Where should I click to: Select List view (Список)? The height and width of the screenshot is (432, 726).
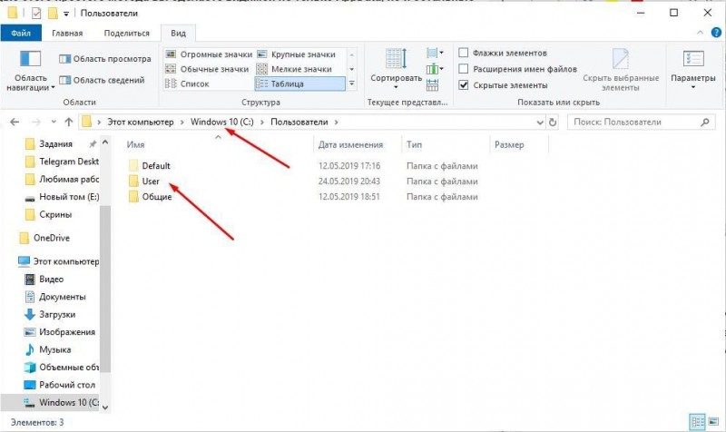click(x=188, y=83)
